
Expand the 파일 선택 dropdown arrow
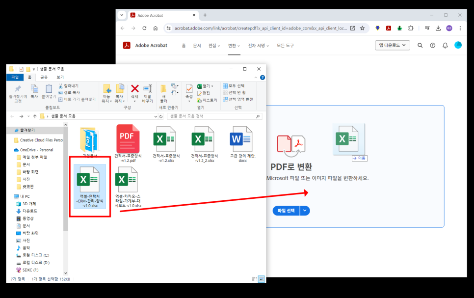tap(305, 211)
